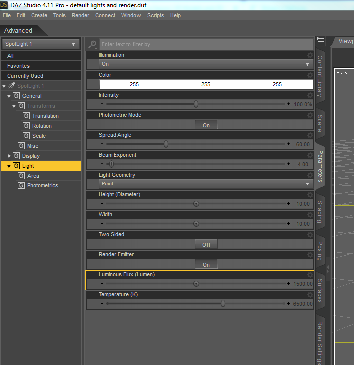Select the Area group in tree
This screenshot has height=365, width=354.
(33, 176)
